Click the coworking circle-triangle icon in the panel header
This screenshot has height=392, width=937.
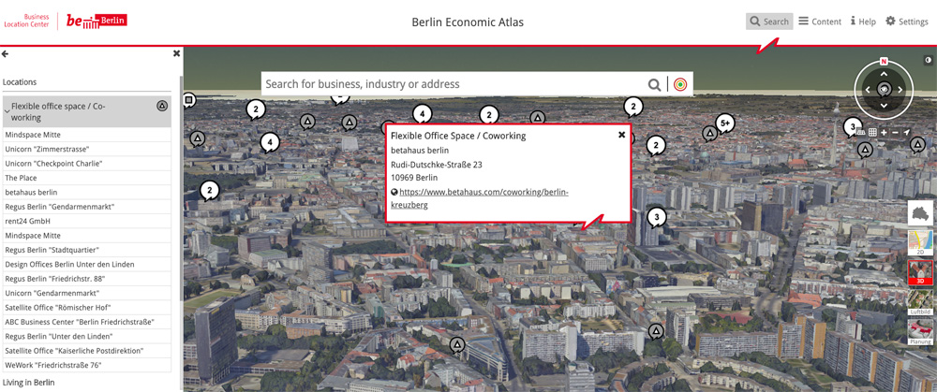(x=162, y=107)
